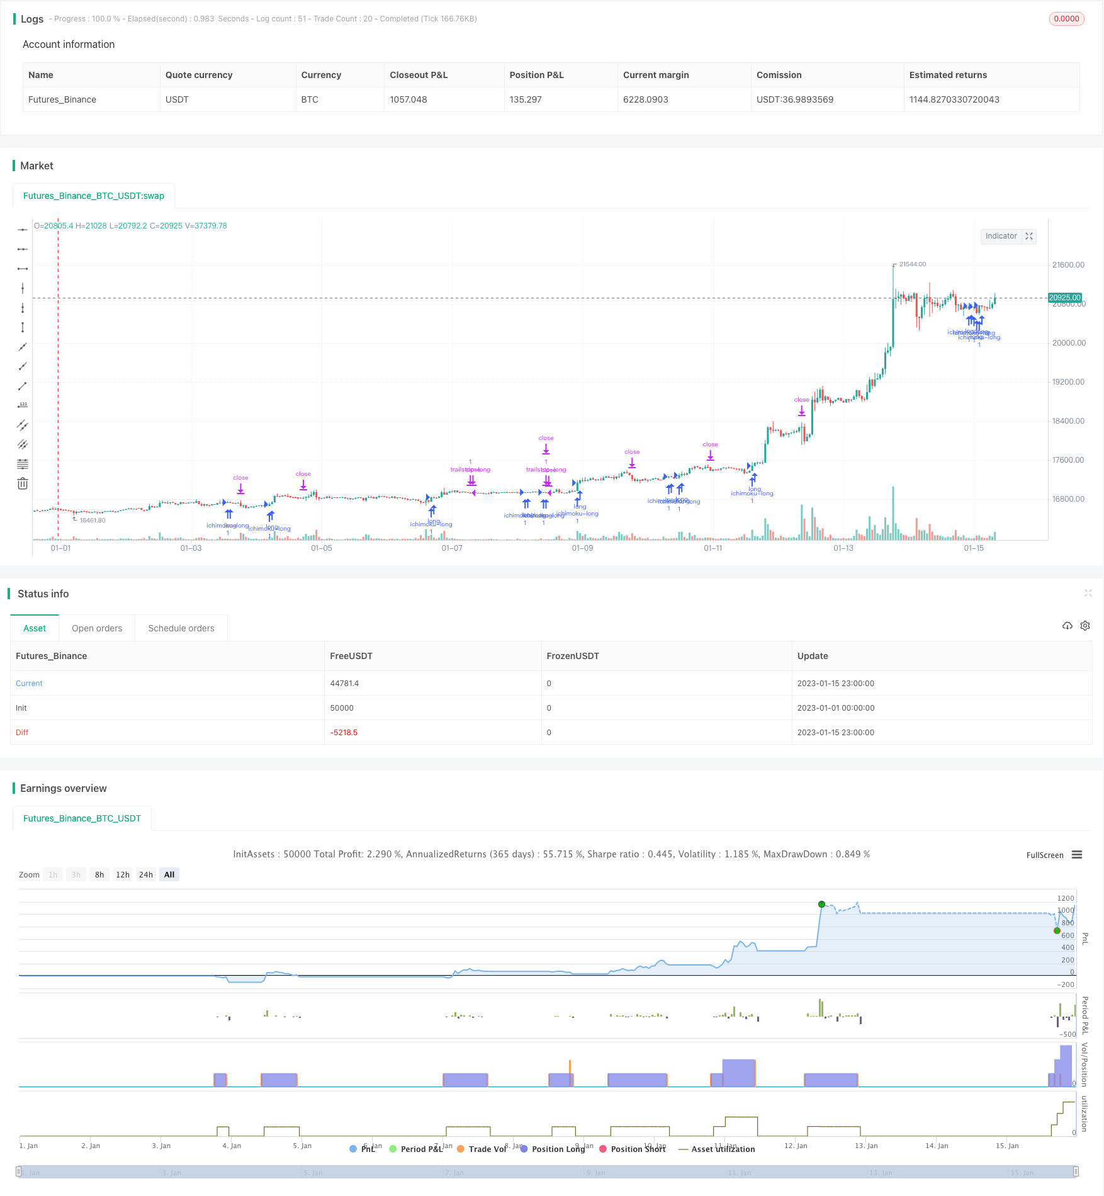The height and width of the screenshot is (1196, 1104).
Task: Click the Estimated returns column header
Action: (948, 75)
